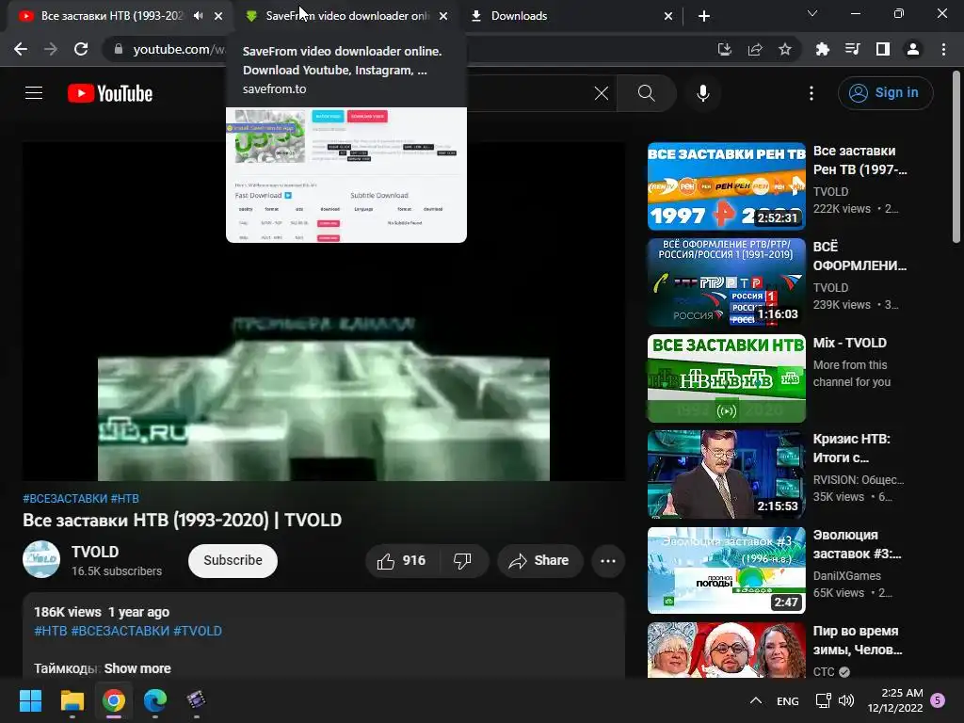Open the install/download page icon in address bar

pos(725,49)
